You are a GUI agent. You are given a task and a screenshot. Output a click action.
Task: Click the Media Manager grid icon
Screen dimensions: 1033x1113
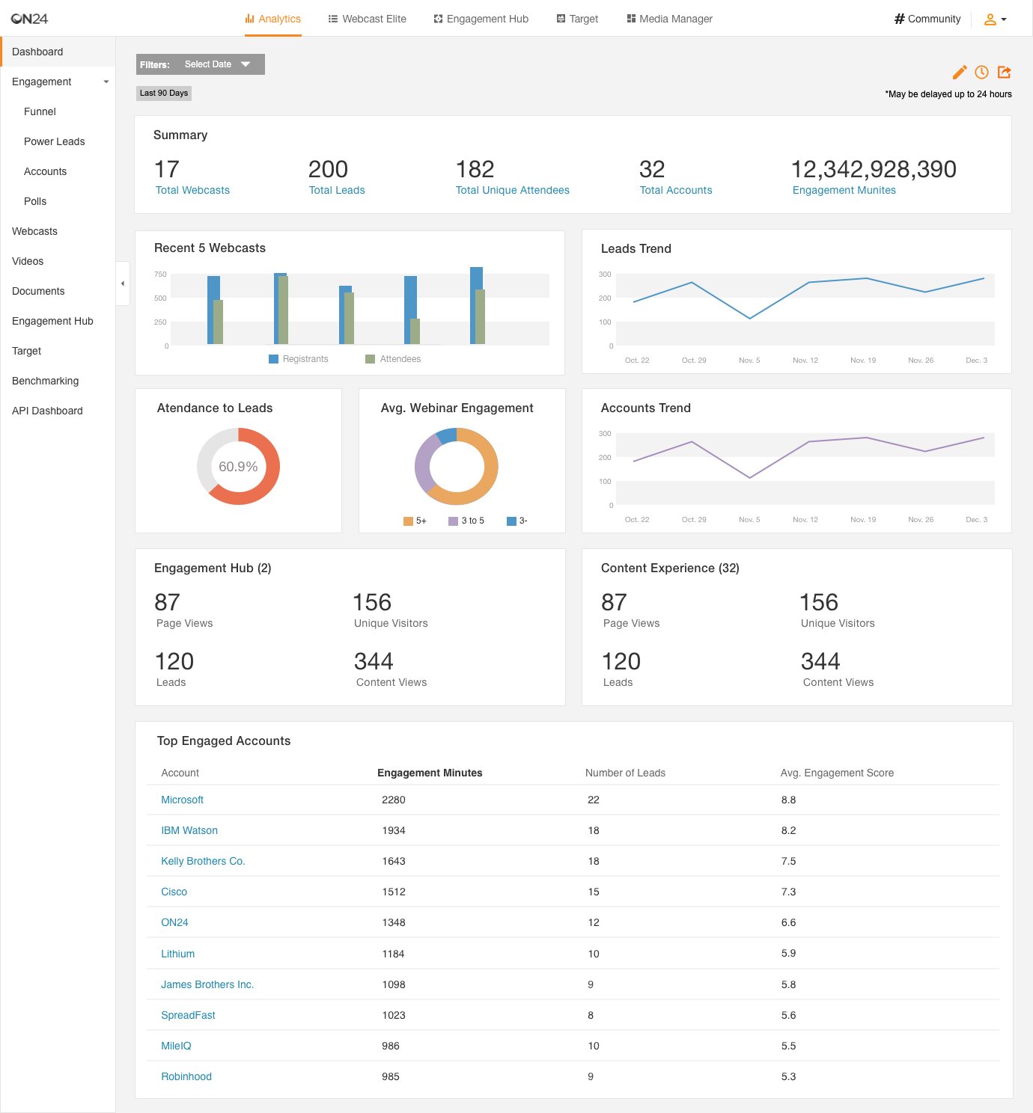point(631,19)
